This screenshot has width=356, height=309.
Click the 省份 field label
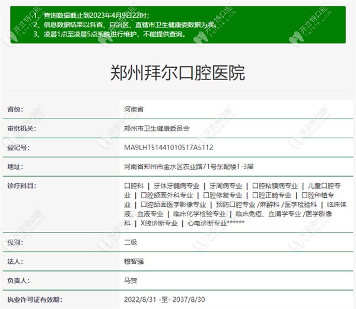click(x=15, y=109)
